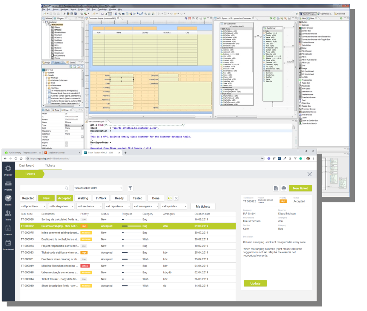Toggle the Accepted status filter
The height and width of the screenshot is (311, 367).
(x=64, y=198)
